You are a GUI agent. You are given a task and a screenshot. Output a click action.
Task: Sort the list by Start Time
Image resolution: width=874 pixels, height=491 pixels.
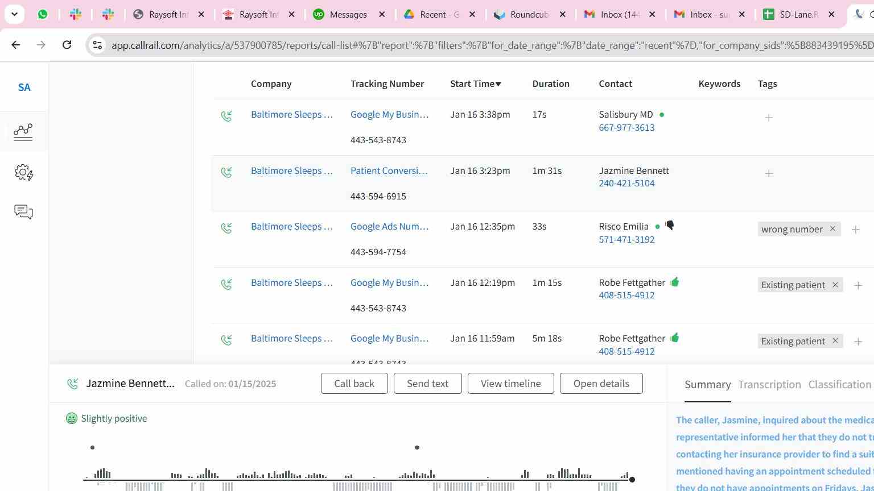click(x=475, y=84)
